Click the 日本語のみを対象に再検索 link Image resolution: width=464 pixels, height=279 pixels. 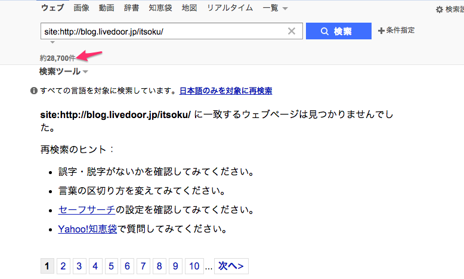(226, 91)
